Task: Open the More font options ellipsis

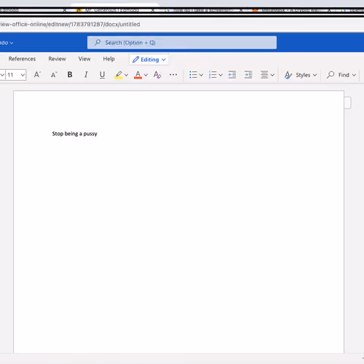Action: tap(173, 74)
